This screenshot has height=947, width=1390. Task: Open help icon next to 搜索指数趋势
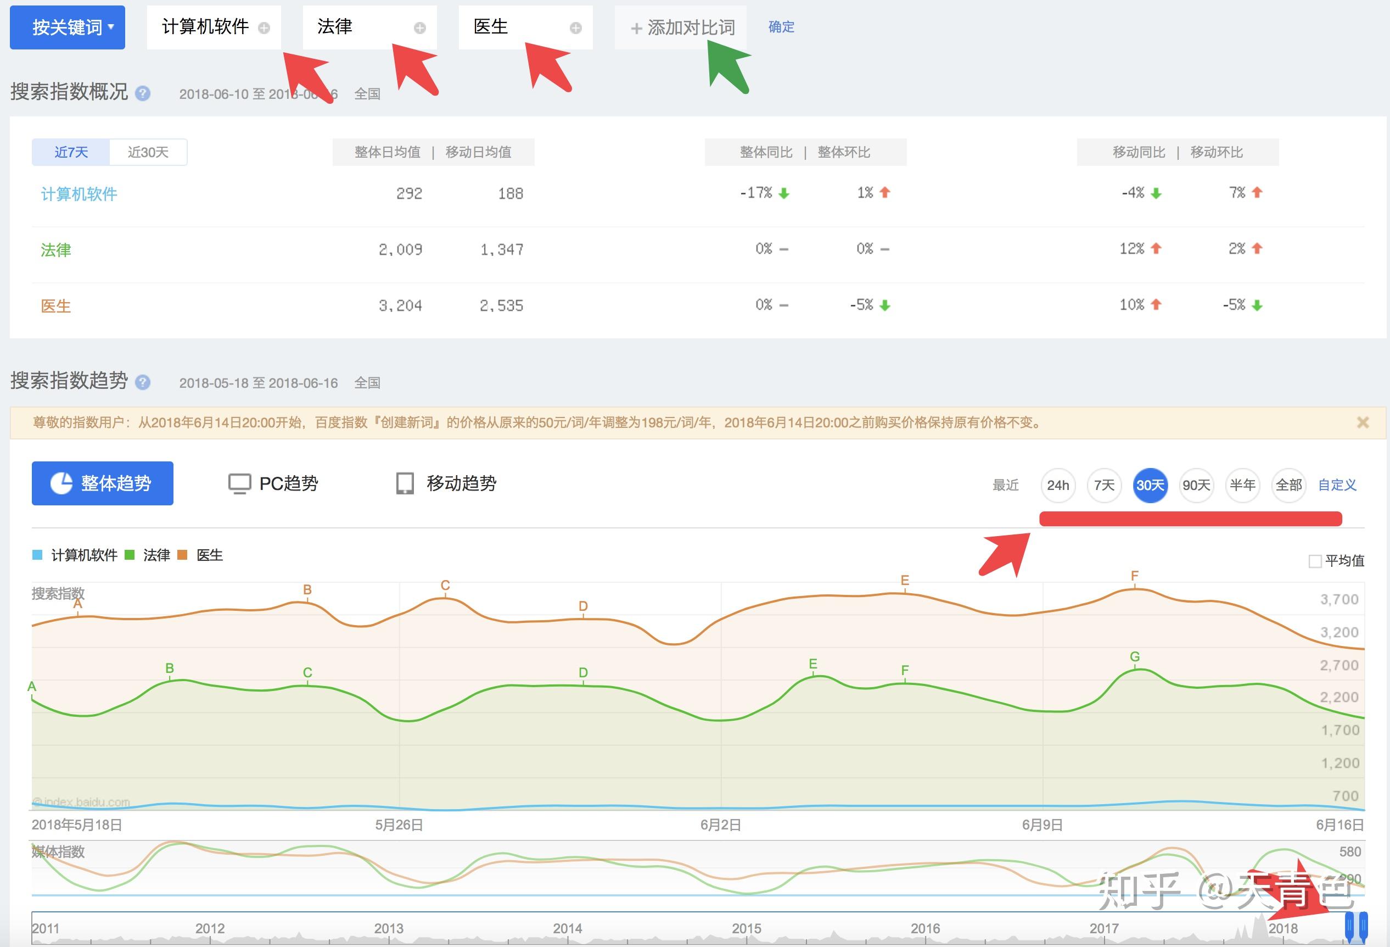click(142, 382)
